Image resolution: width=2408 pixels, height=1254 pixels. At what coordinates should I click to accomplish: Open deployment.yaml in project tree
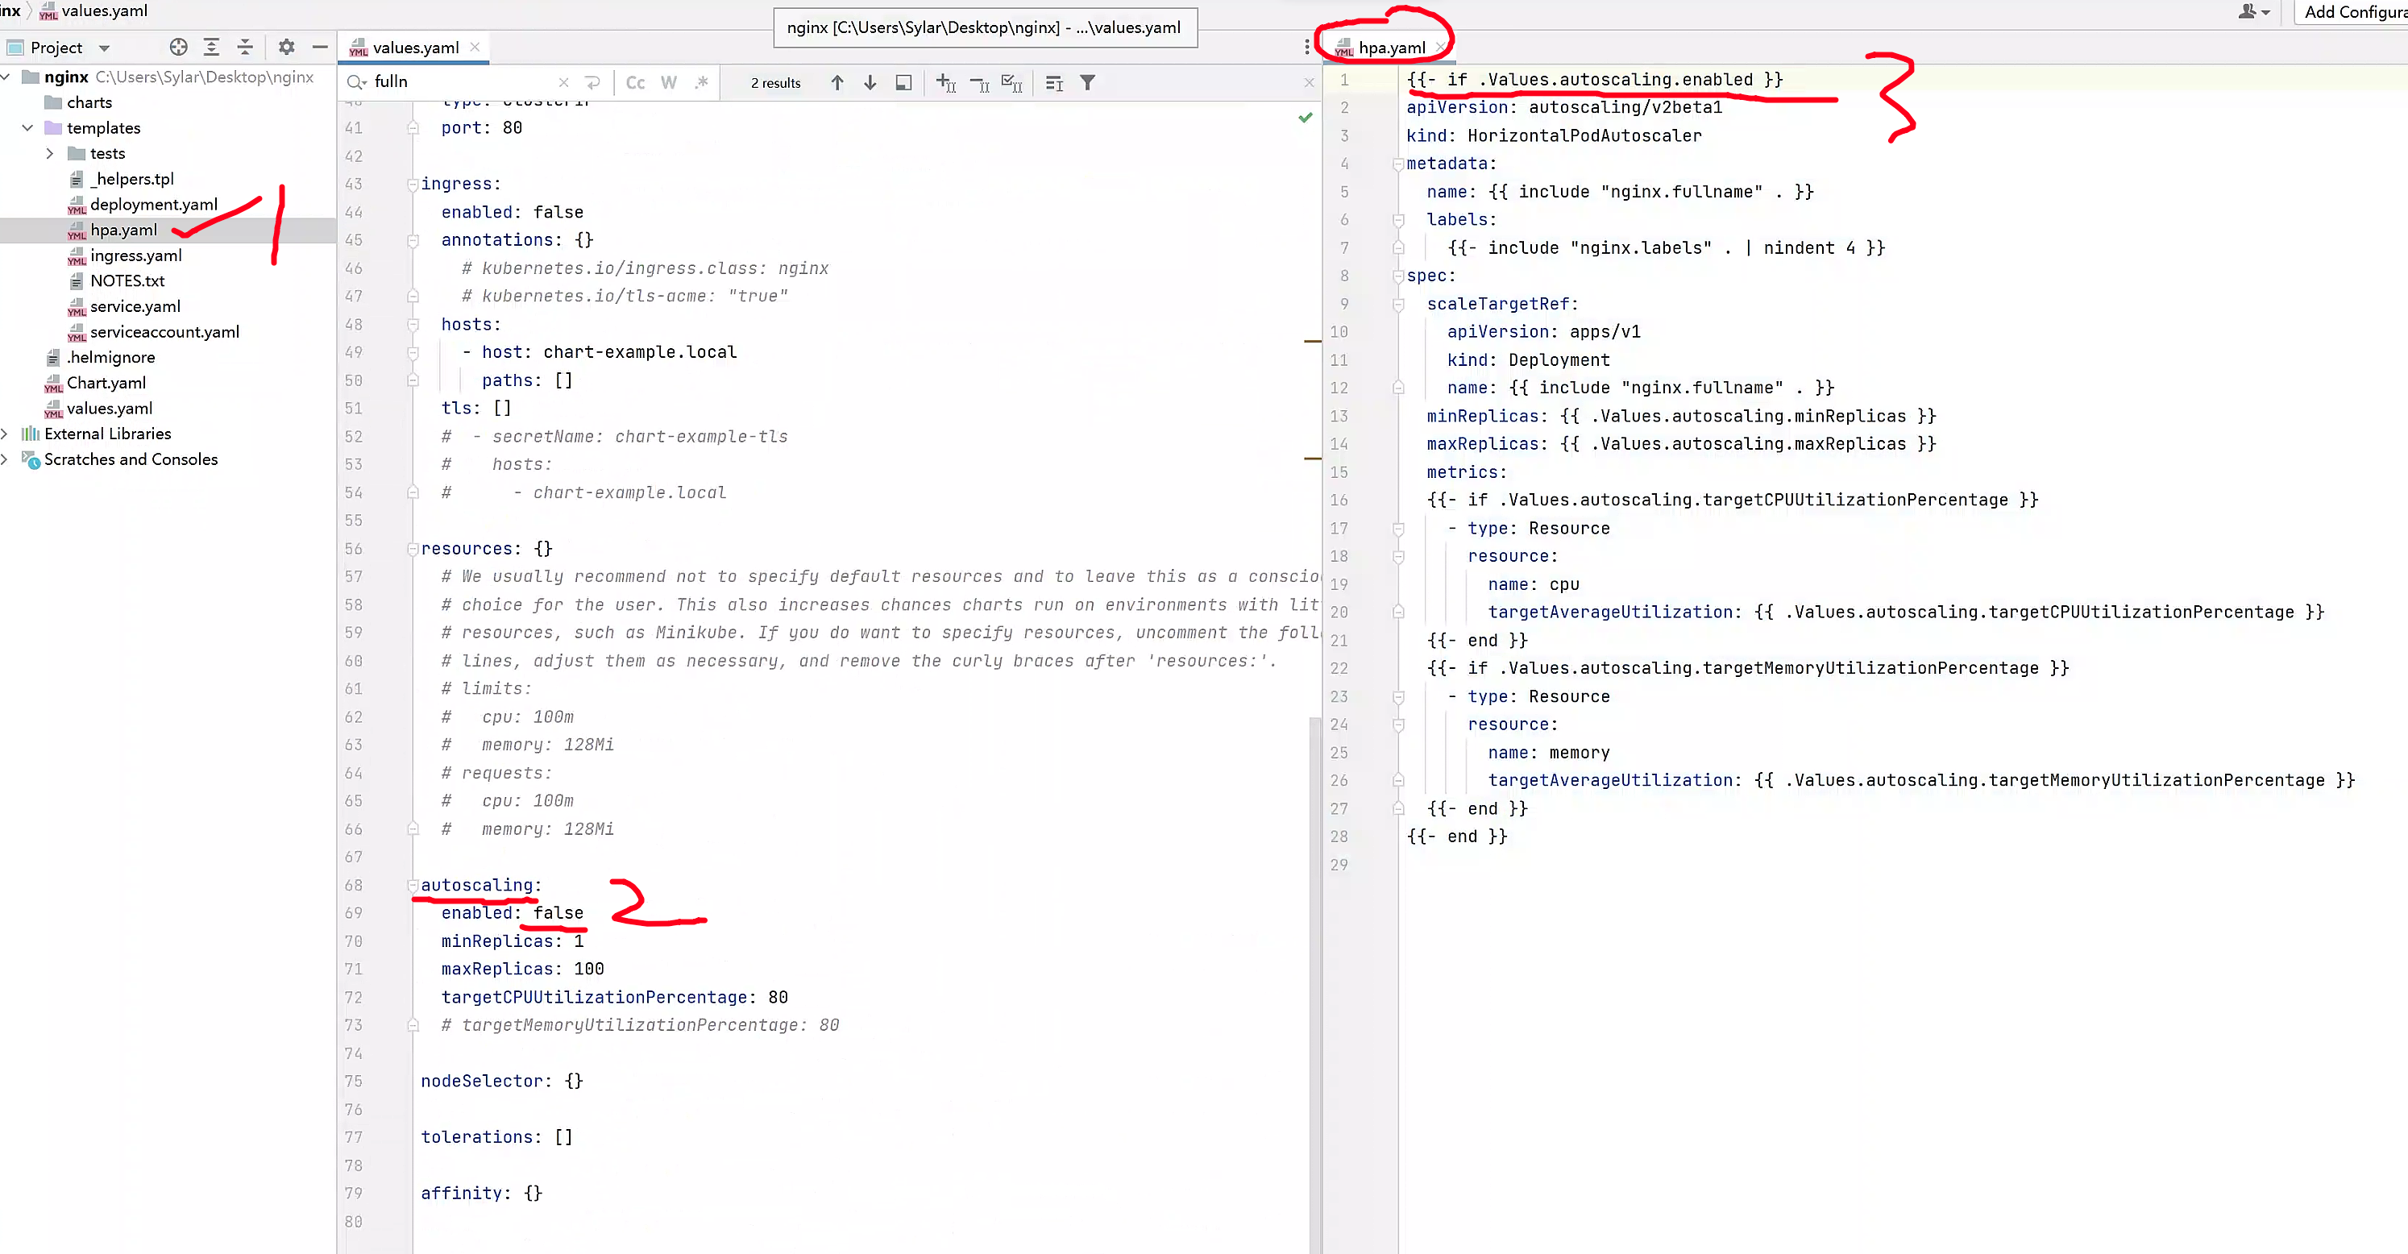(x=153, y=204)
